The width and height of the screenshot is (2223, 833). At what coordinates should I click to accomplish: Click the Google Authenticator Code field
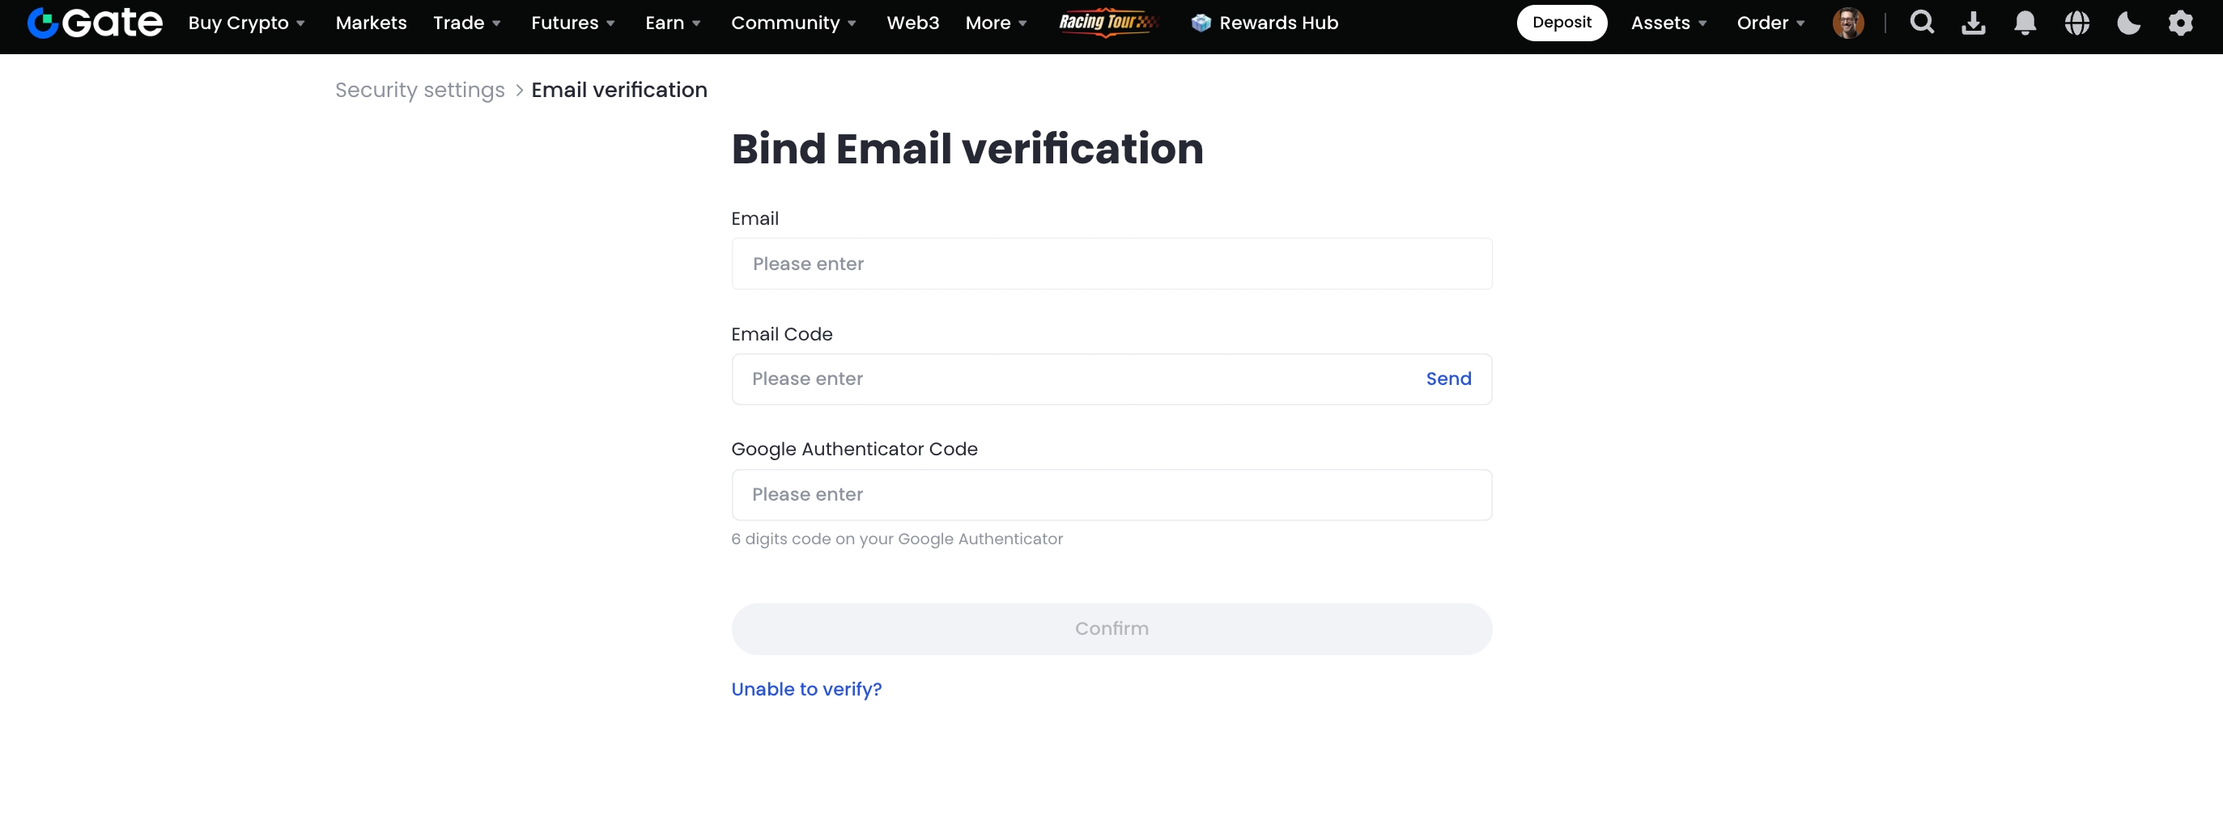click(1111, 495)
